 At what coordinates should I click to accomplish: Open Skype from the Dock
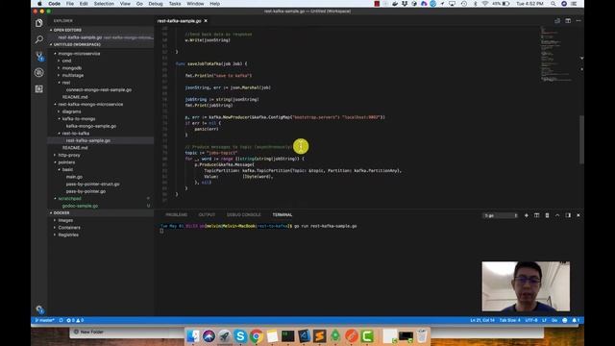tap(240, 336)
